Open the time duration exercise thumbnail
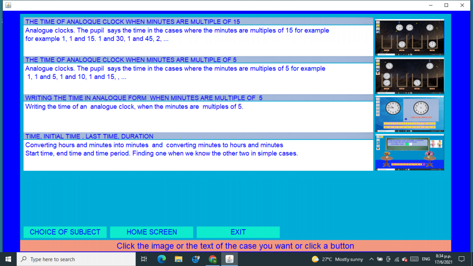Image resolution: width=473 pixels, height=266 pixels. tap(409, 152)
